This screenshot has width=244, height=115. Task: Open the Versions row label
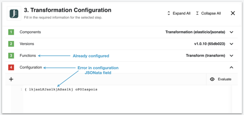click(x=27, y=44)
